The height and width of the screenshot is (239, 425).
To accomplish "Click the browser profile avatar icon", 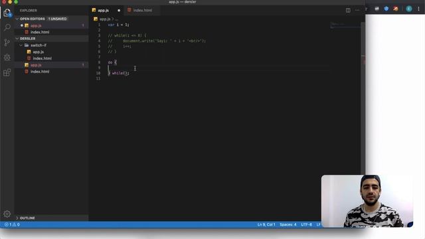I will point(409,9).
